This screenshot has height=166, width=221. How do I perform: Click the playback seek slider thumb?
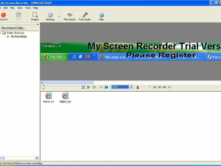tap(43, 87)
